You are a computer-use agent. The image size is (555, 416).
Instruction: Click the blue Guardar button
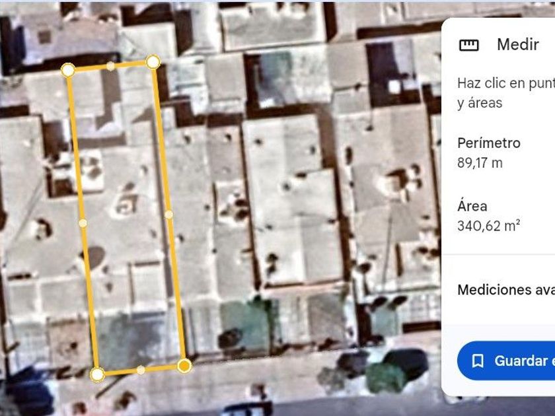click(506, 361)
